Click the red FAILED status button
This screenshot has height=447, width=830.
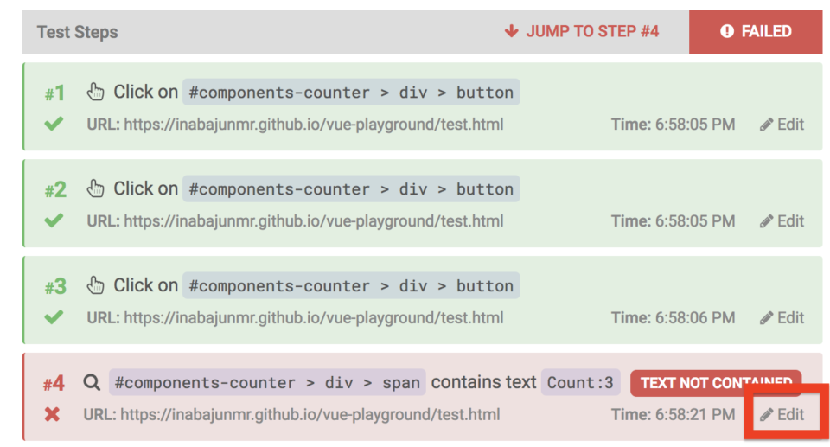(x=756, y=32)
